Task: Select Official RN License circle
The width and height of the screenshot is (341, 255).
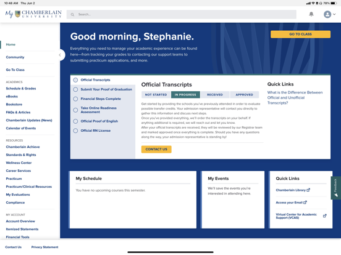Action: tap(75, 131)
